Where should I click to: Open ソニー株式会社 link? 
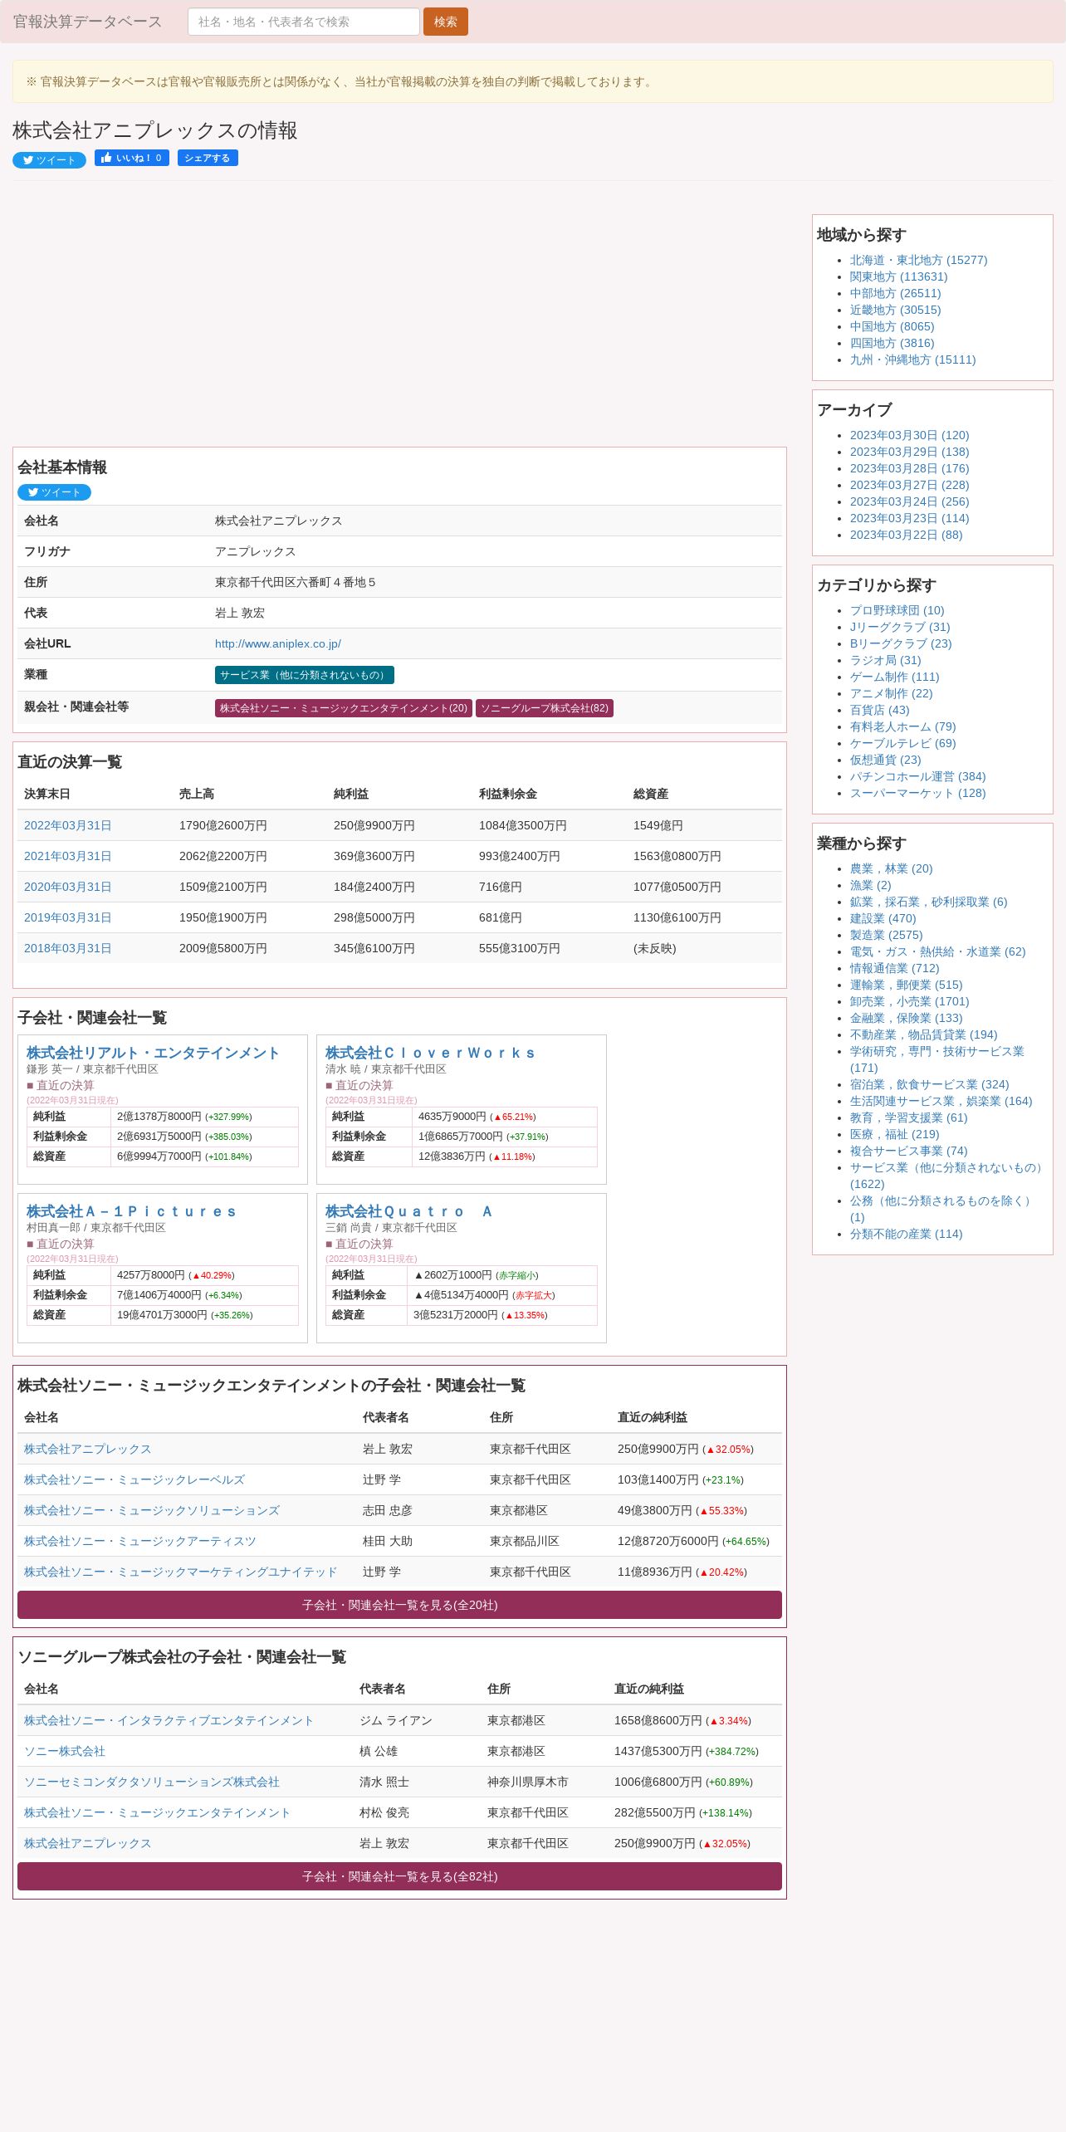click(x=65, y=1751)
